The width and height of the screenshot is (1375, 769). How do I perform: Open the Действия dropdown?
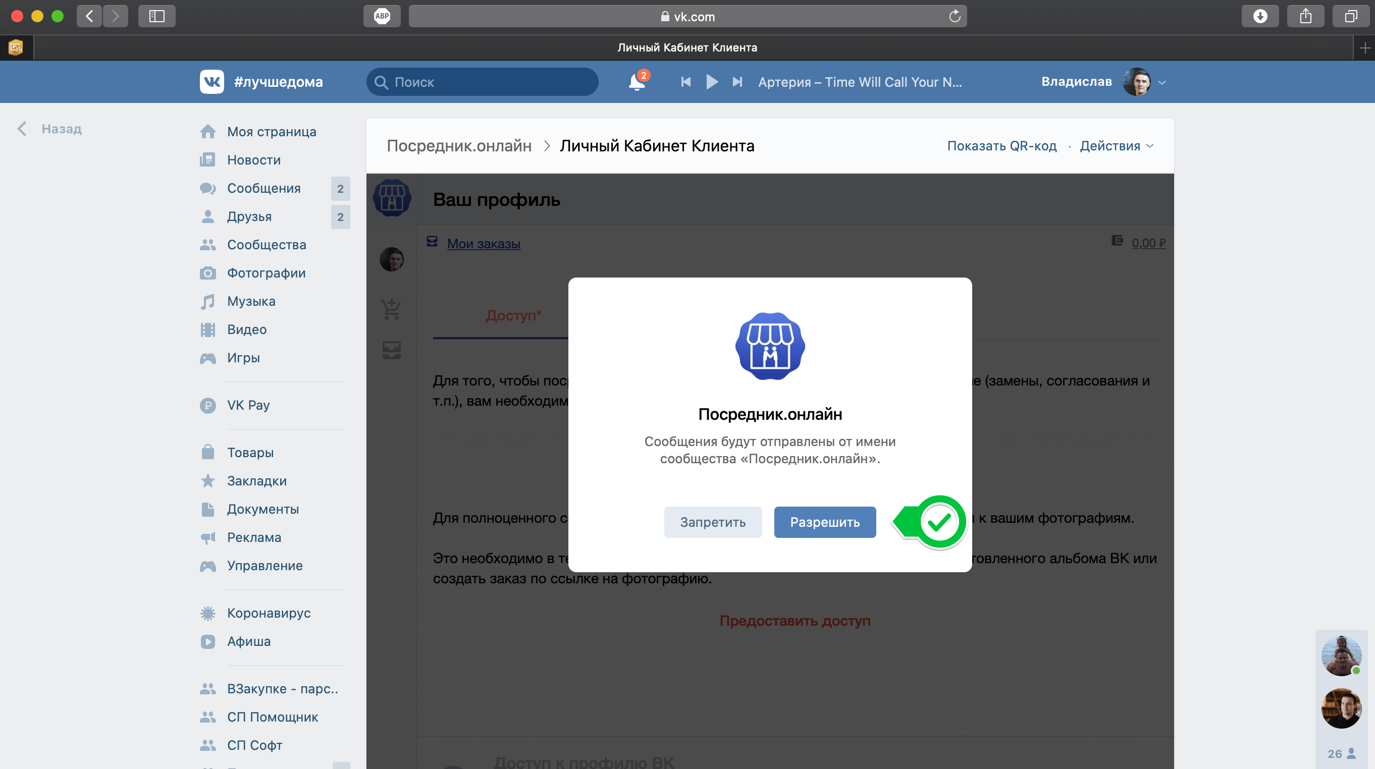(1116, 146)
